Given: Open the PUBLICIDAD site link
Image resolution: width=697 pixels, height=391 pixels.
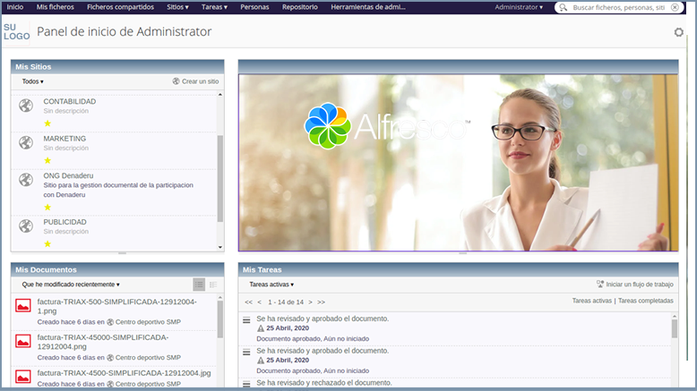Looking at the screenshot, I should 65,222.
